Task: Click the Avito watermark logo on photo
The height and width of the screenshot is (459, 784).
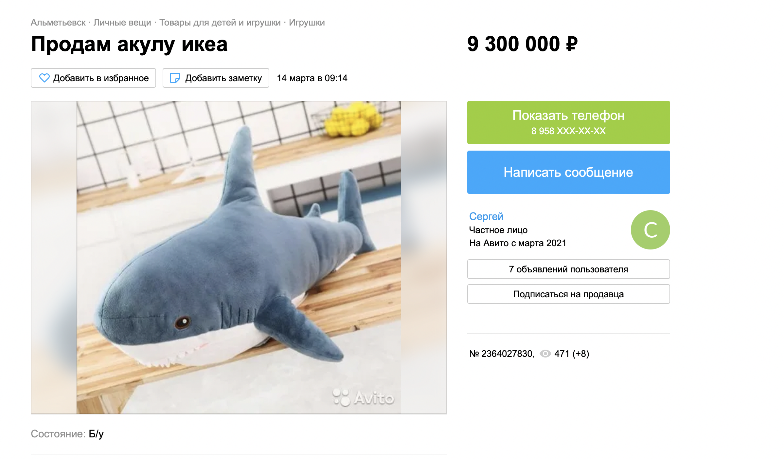Action: point(363,398)
